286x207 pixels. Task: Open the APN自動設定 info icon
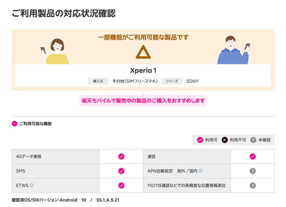point(200,171)
